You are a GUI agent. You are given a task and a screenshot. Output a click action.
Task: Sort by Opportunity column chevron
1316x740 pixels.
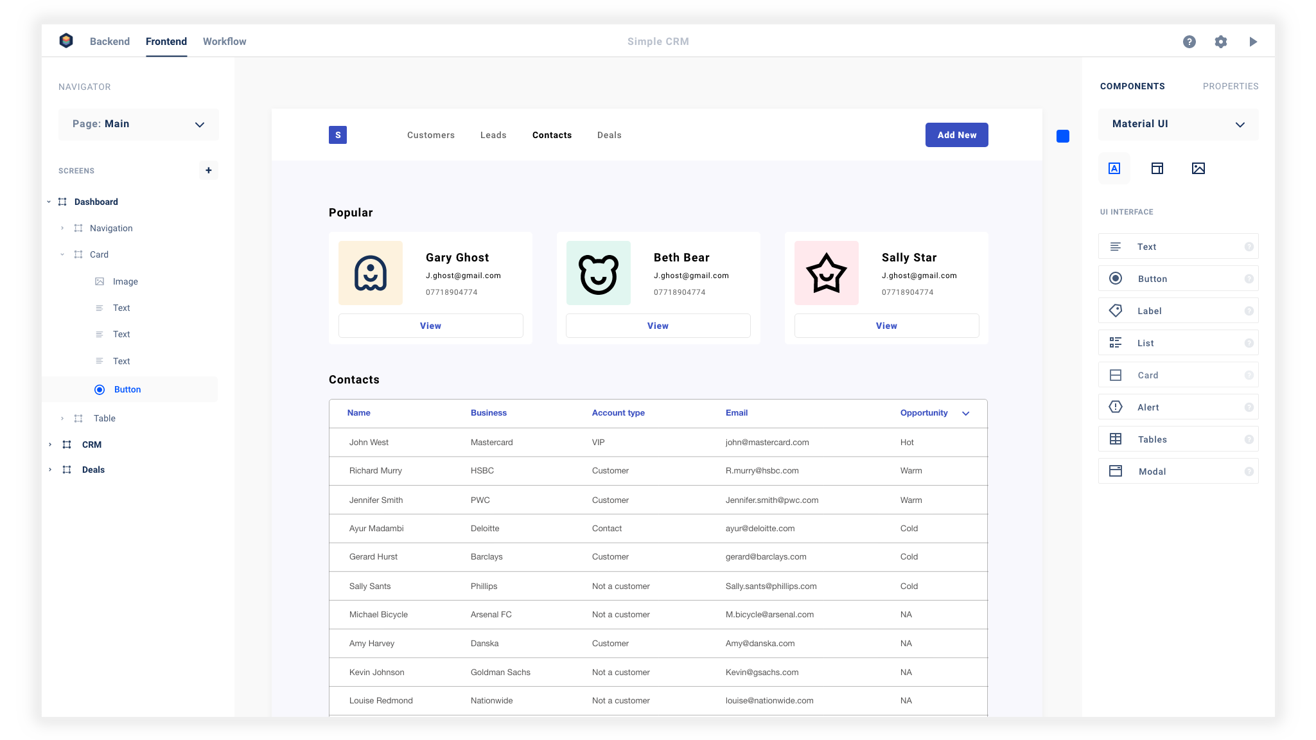pos(966,413)
